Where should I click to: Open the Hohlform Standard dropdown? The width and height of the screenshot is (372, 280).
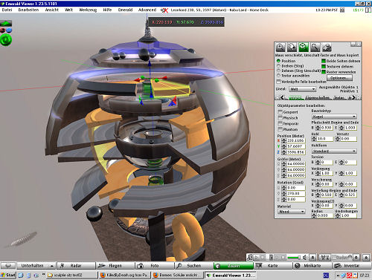pyautogui.click(x=334, y=151)
